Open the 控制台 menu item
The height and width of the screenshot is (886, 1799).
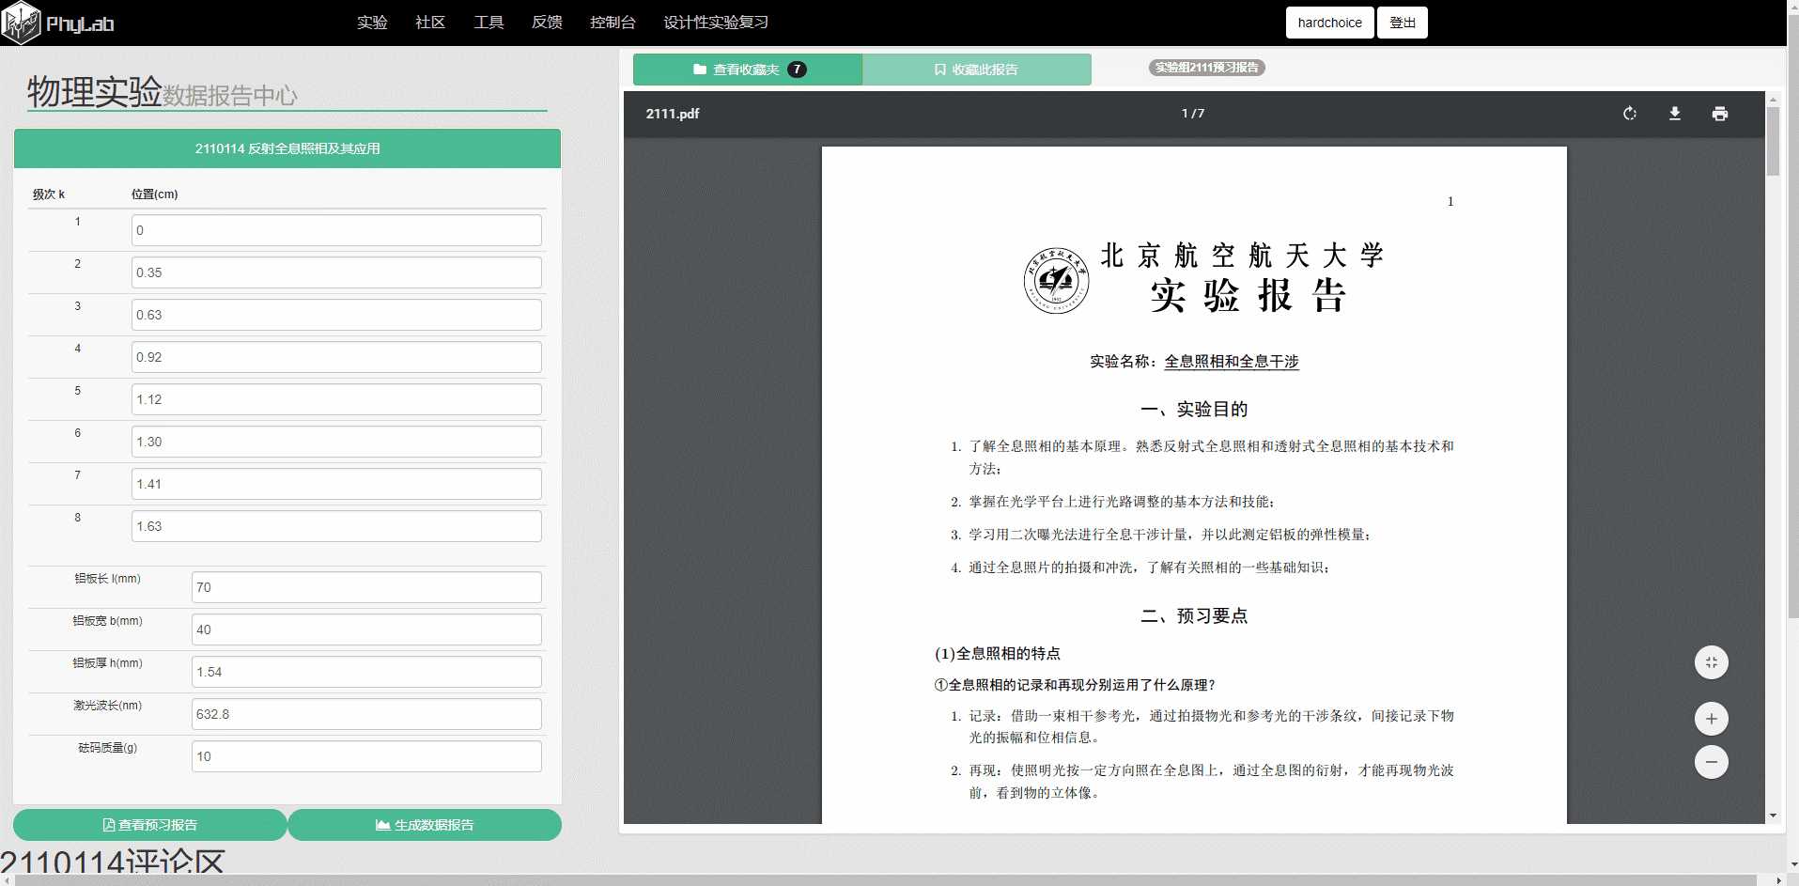click(613, 23)
